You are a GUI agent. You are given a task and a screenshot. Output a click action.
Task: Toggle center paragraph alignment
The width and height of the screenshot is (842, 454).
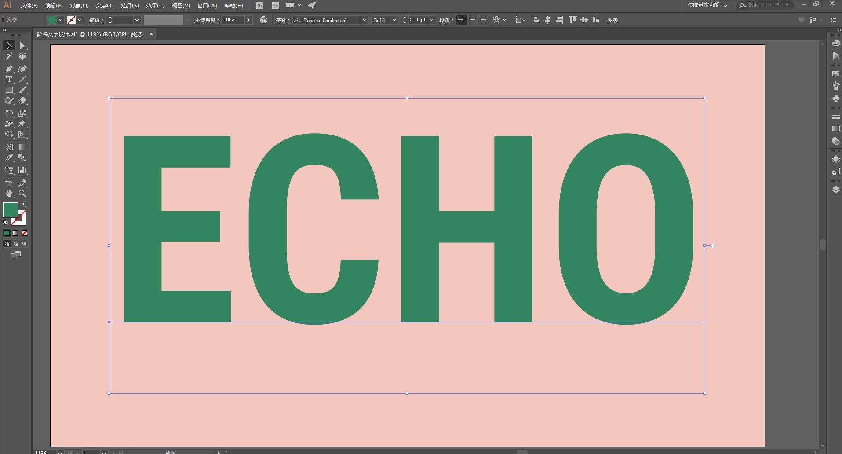point(472,20)
